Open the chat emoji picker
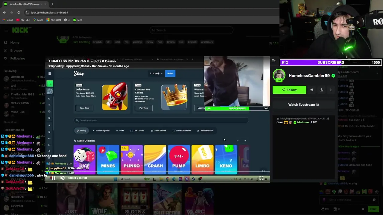 (x=374, y=200)
